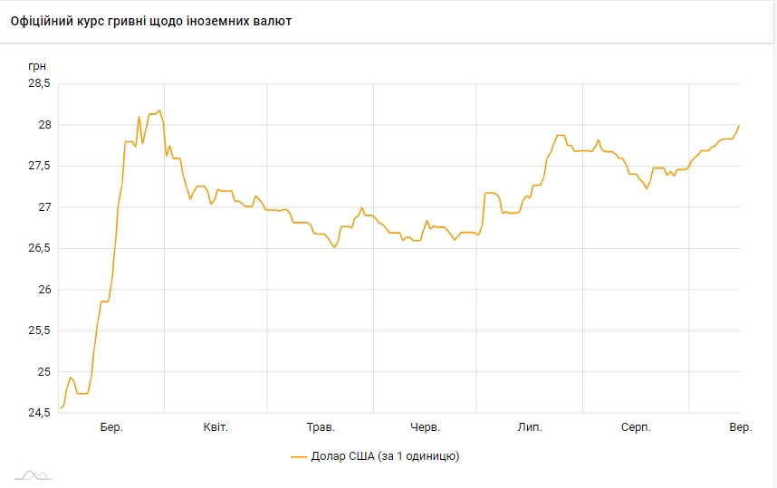Screen dimensions: 777x488
Task: Toggle the Долар США series legend label
Action: point(387,456)
